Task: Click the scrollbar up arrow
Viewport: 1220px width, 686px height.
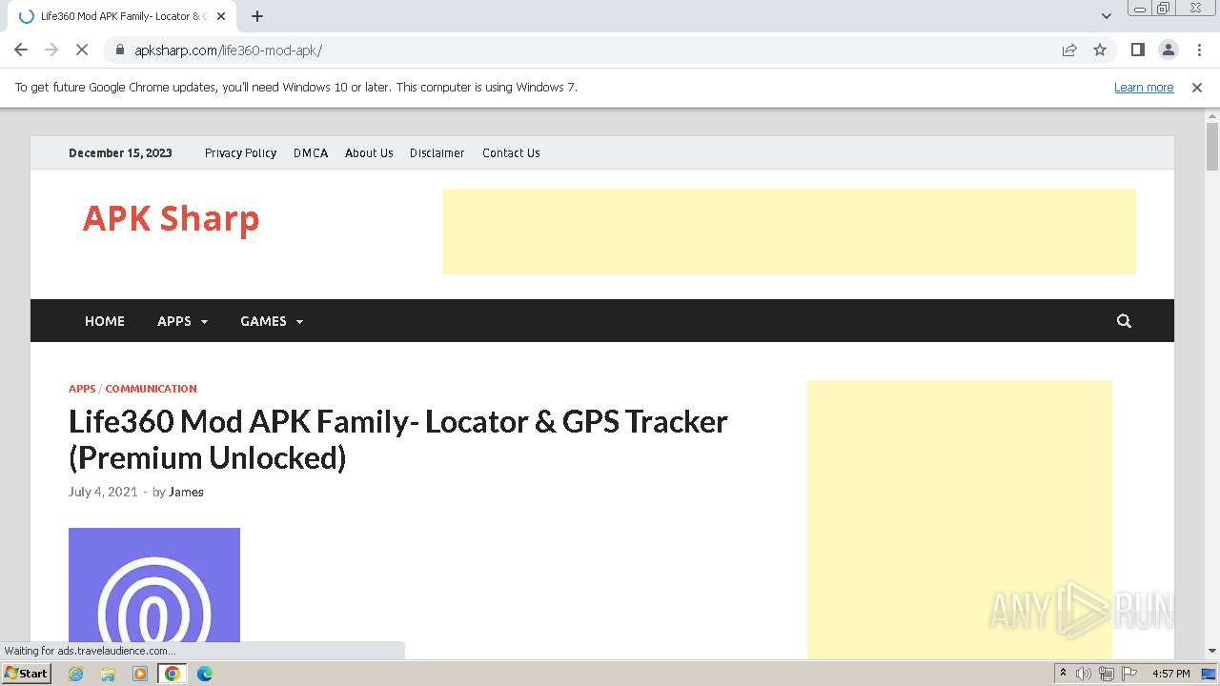Action: click(1212, 116)
